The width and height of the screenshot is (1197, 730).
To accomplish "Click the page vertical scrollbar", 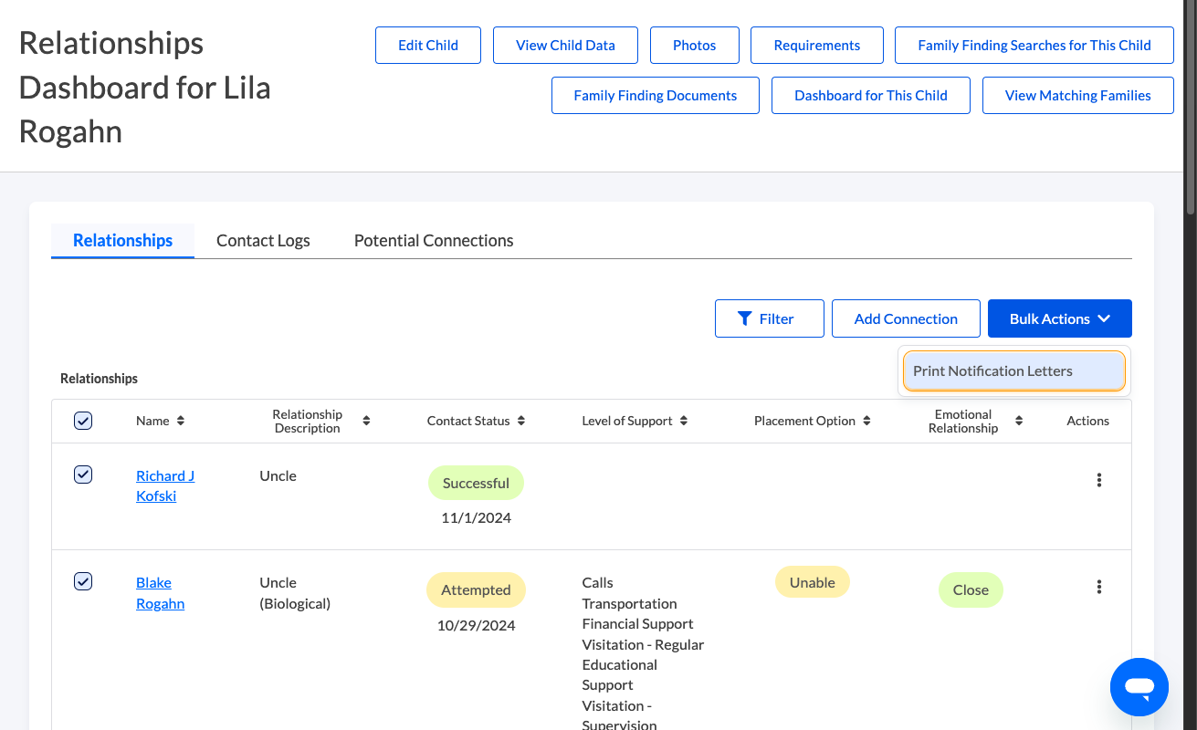I will coord(1191,109).
